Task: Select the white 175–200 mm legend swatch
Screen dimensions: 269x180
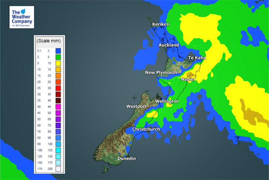Action: pos(58,169)
